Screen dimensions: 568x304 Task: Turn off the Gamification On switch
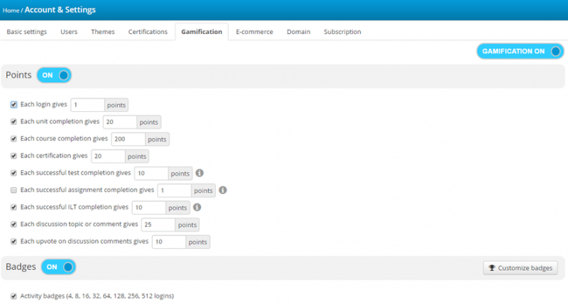coord(520,51)
